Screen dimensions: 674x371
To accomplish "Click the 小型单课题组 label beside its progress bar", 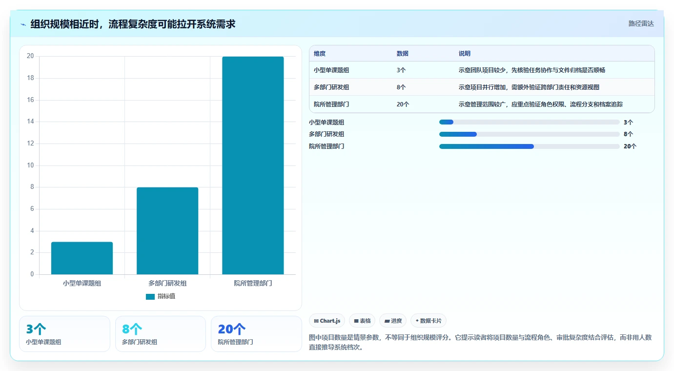I will pos(327,123).
